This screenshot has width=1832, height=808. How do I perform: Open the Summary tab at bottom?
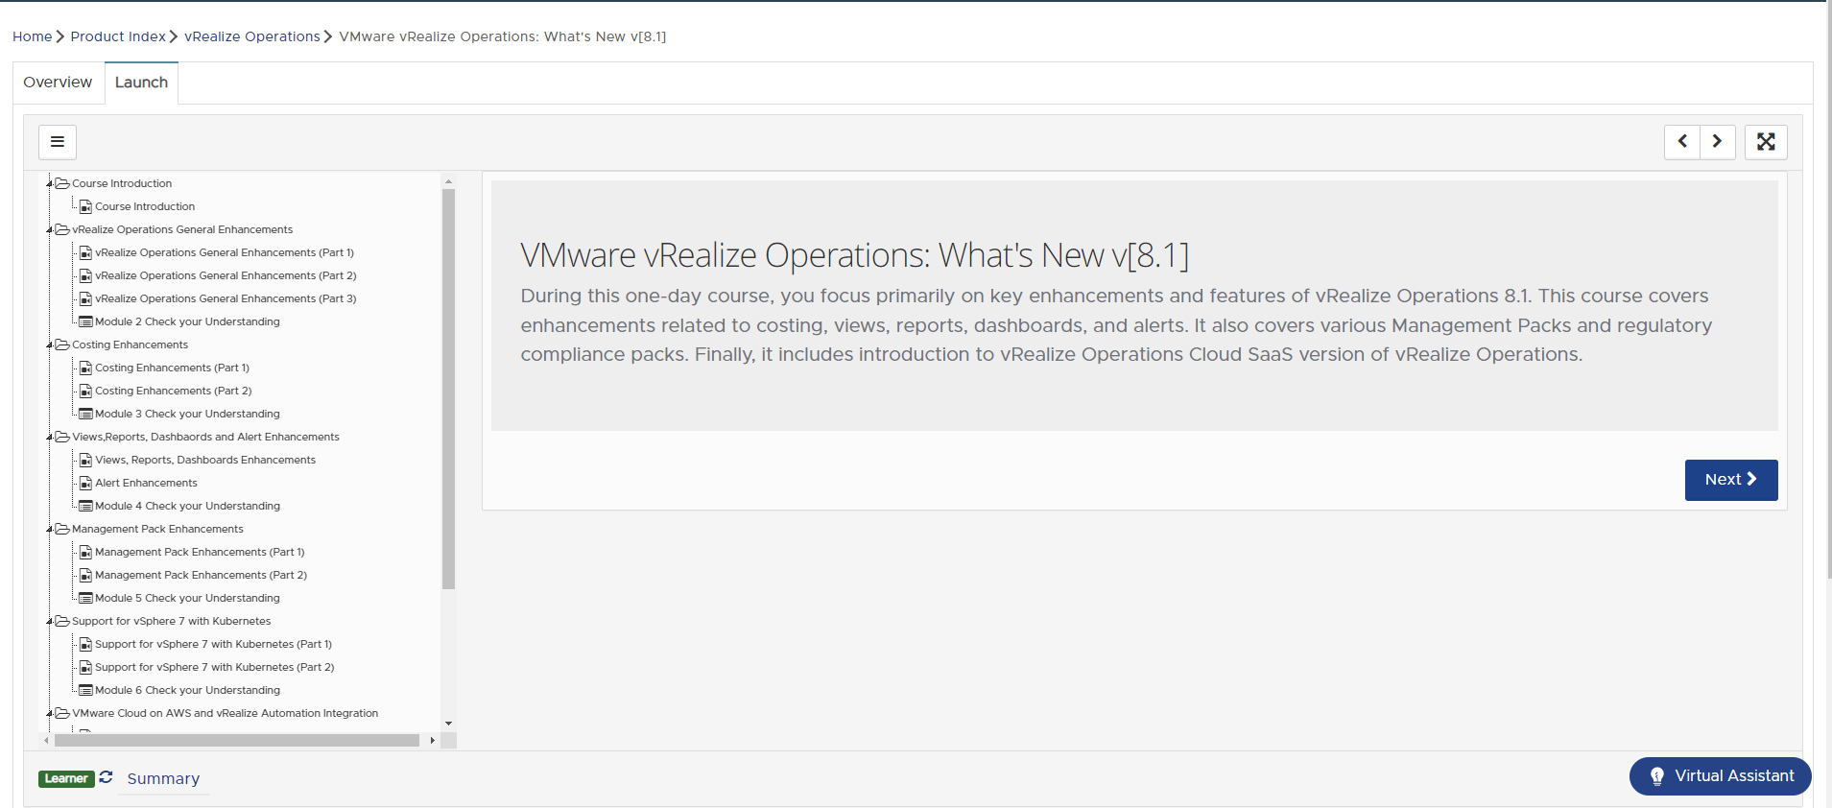pos(163,778)
